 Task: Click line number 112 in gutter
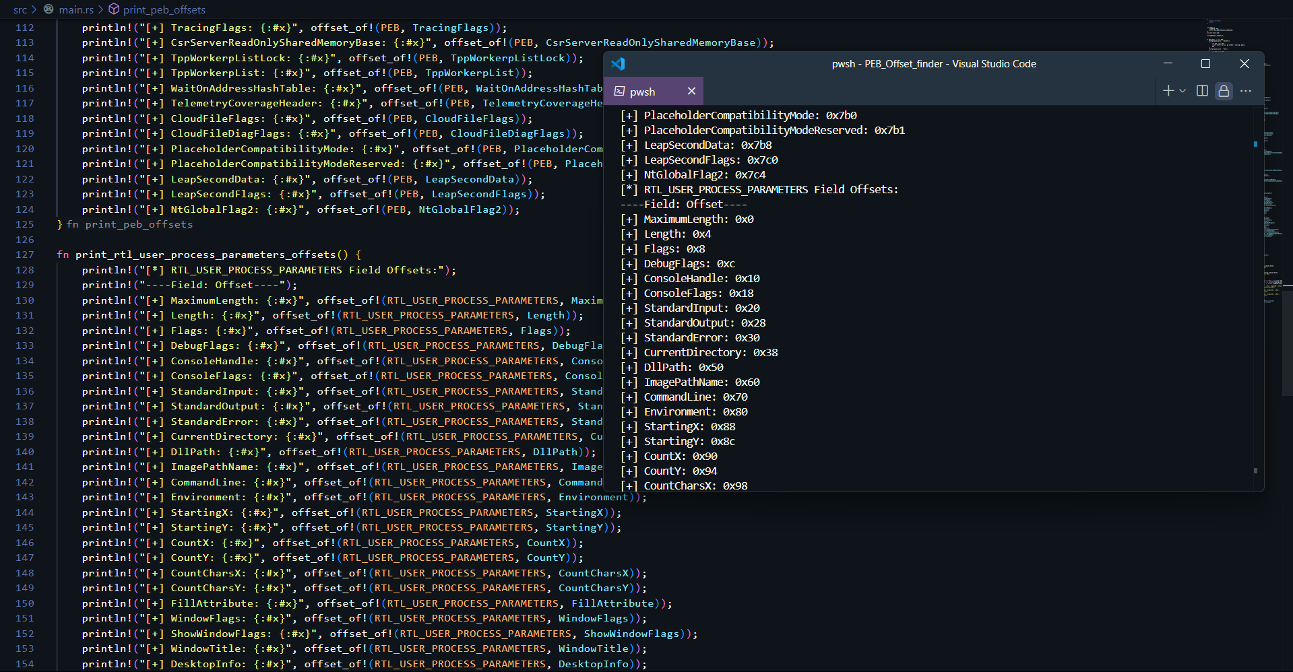25,28
